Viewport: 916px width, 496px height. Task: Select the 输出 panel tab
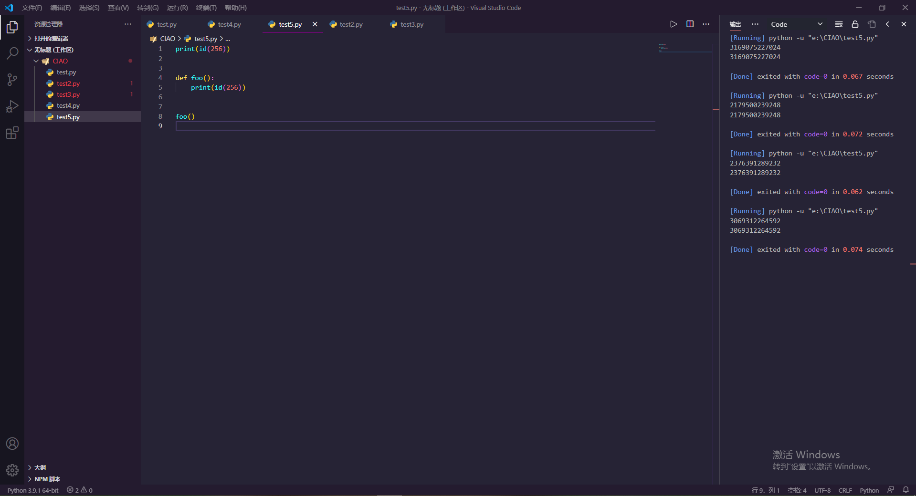(735, 24)
